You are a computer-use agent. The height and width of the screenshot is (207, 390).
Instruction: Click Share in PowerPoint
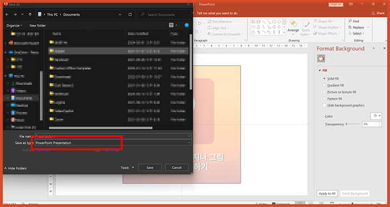(378, 13)
